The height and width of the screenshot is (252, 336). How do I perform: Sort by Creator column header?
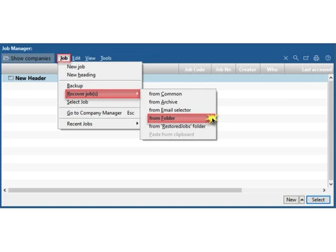(x=247, y=69)
